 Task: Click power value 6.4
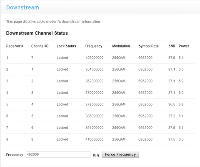pos(181,57)
